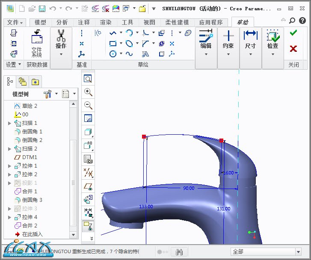The height and width of the screenshot is (260, 311).
Task: Expand the 扫描 1 tree node
Action: tap(10, 123)
